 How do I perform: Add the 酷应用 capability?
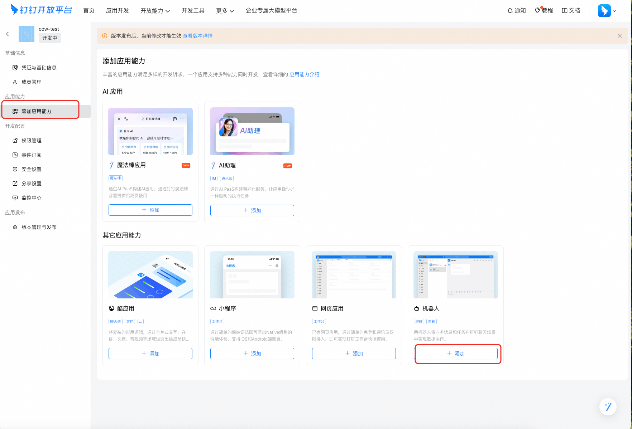[x=150, y=354]
